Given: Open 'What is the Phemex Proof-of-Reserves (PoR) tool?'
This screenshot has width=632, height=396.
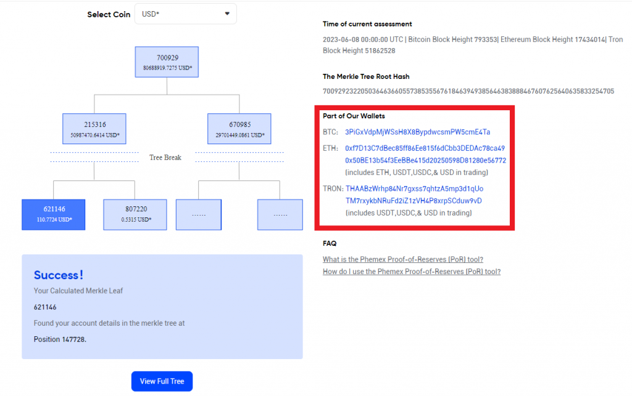Looking at the screenshot, I should [402, 259].
